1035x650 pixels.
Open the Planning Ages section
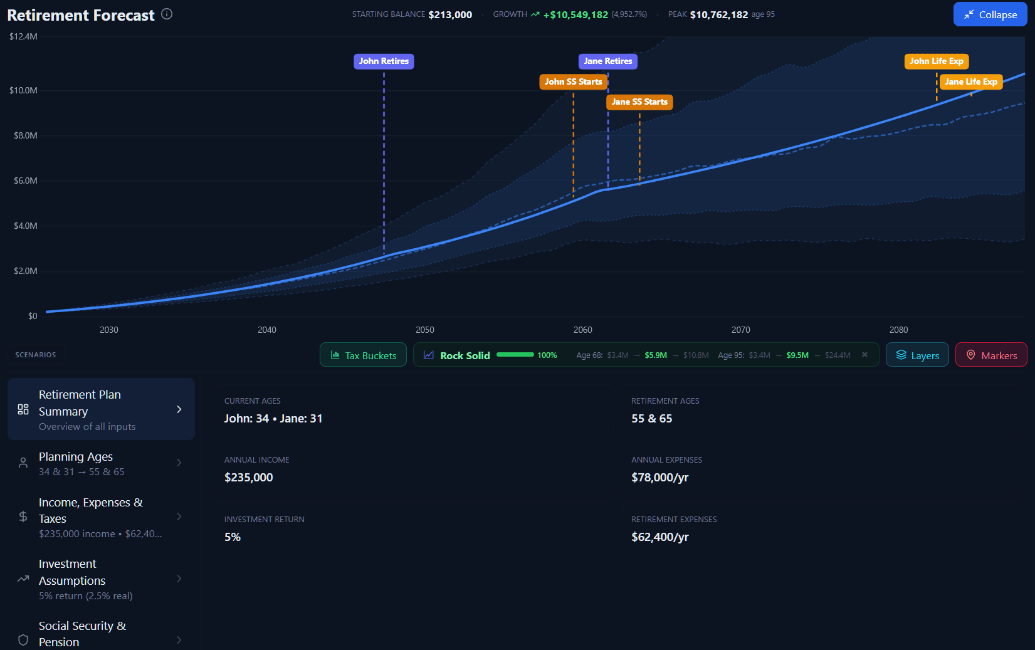101,463
